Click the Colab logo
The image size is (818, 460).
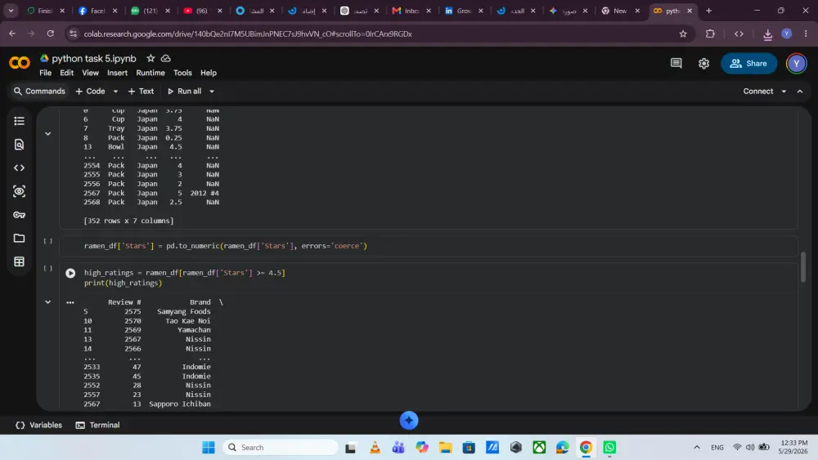[x=20, y=63]
